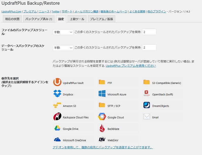Focus the database backup retain count field

click(149, 47)
